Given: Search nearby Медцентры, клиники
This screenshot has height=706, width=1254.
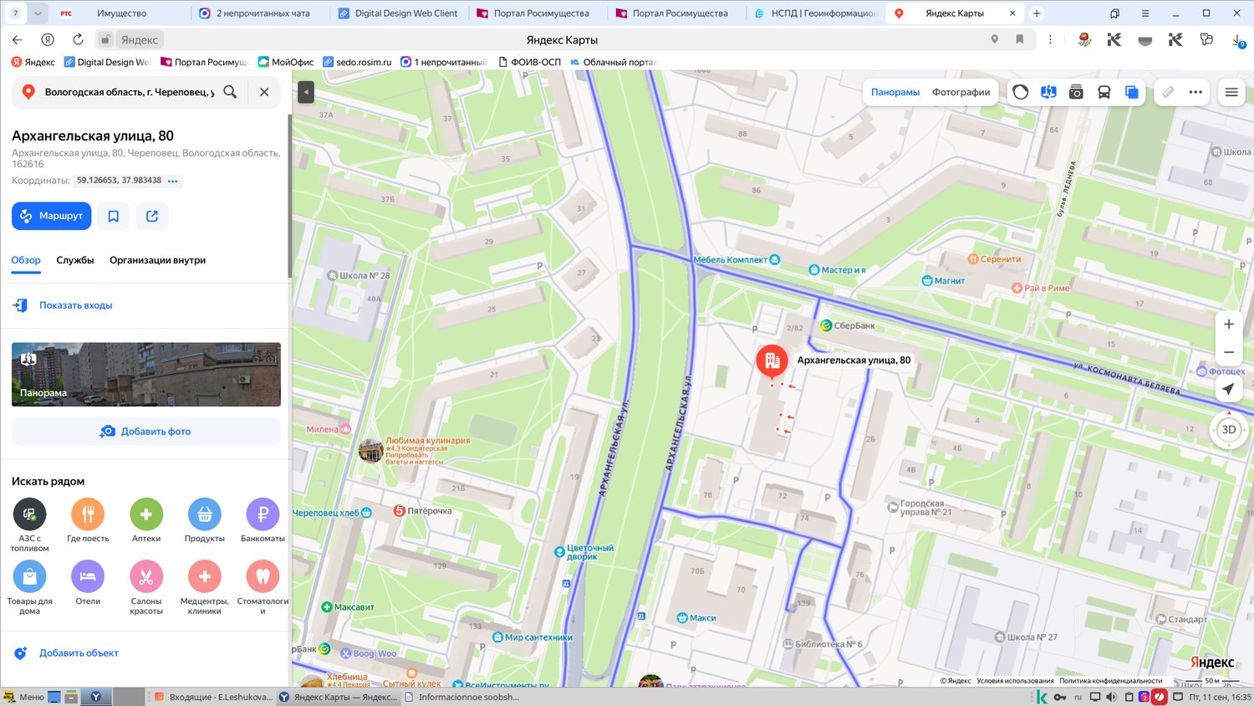Looking at the screenshot, I should pyautogui.click(x=205, y=588).
